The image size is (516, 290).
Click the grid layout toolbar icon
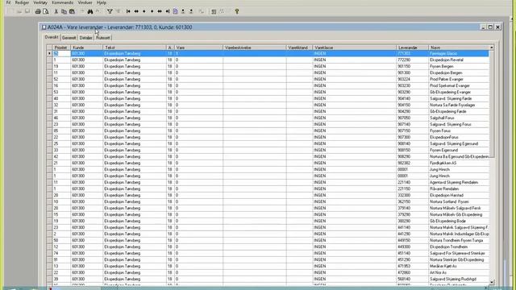(x=214, y=11)
